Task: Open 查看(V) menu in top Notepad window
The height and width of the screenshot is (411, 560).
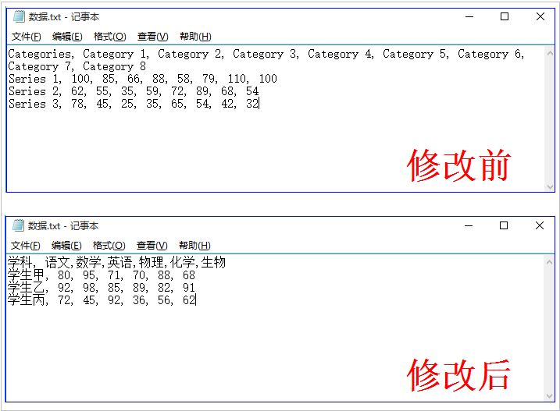Action: click(152, 37)
